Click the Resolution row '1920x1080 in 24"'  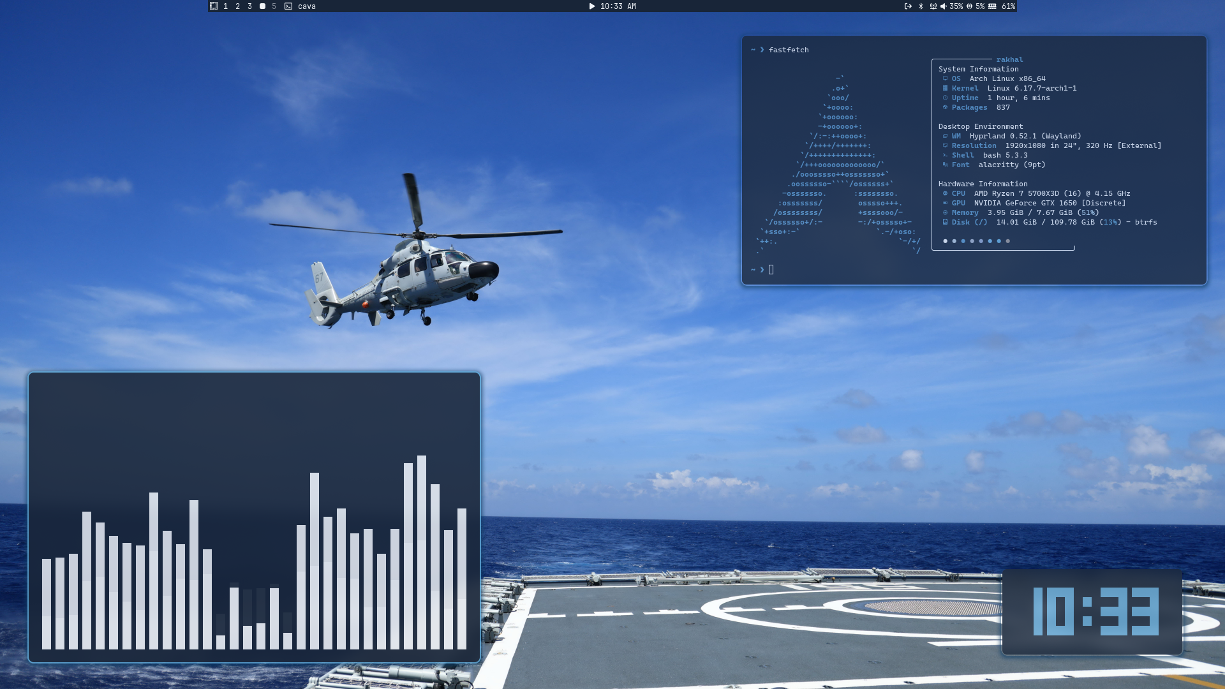[x=1052, y=145]
